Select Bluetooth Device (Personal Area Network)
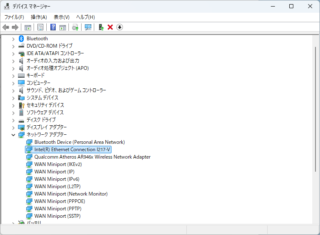 (79, 142)
